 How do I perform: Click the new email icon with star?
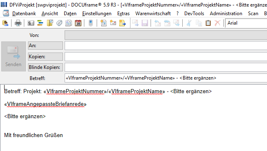coord(113,23)
